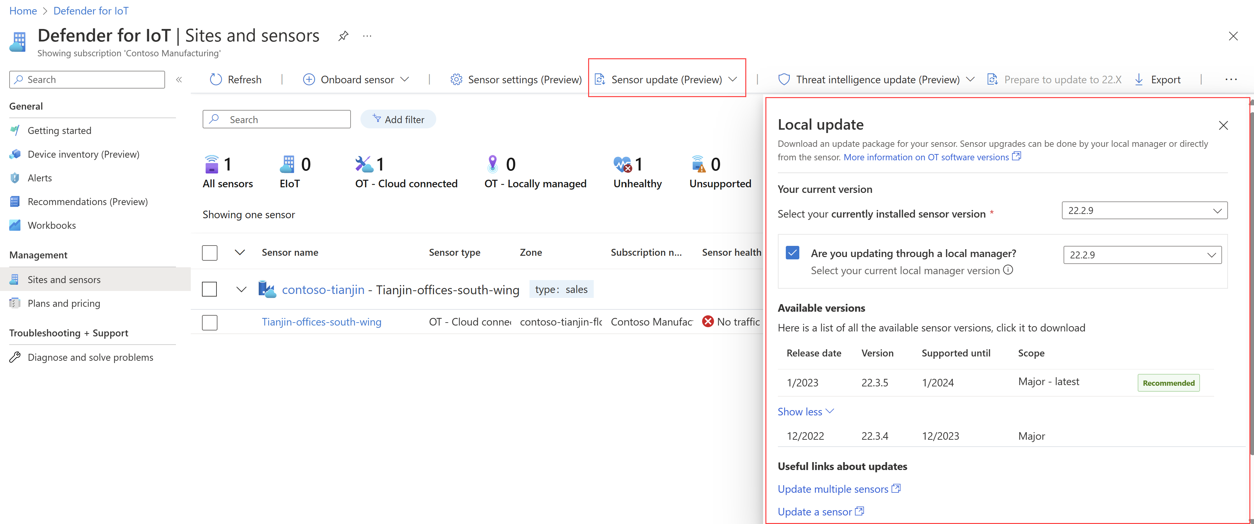Click the local manager version info icon

[1008, 270]
